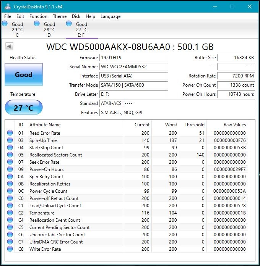
Task: Click the Buffer Size value 16384 KB
Action: pyautogui.click(x=236, y=58)
